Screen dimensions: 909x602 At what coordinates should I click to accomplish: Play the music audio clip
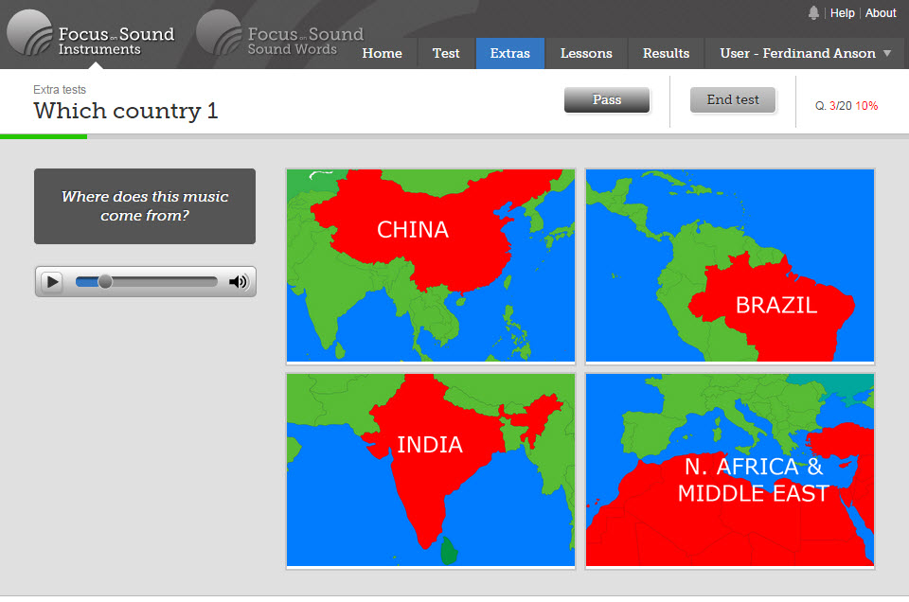tap(52, 281)
